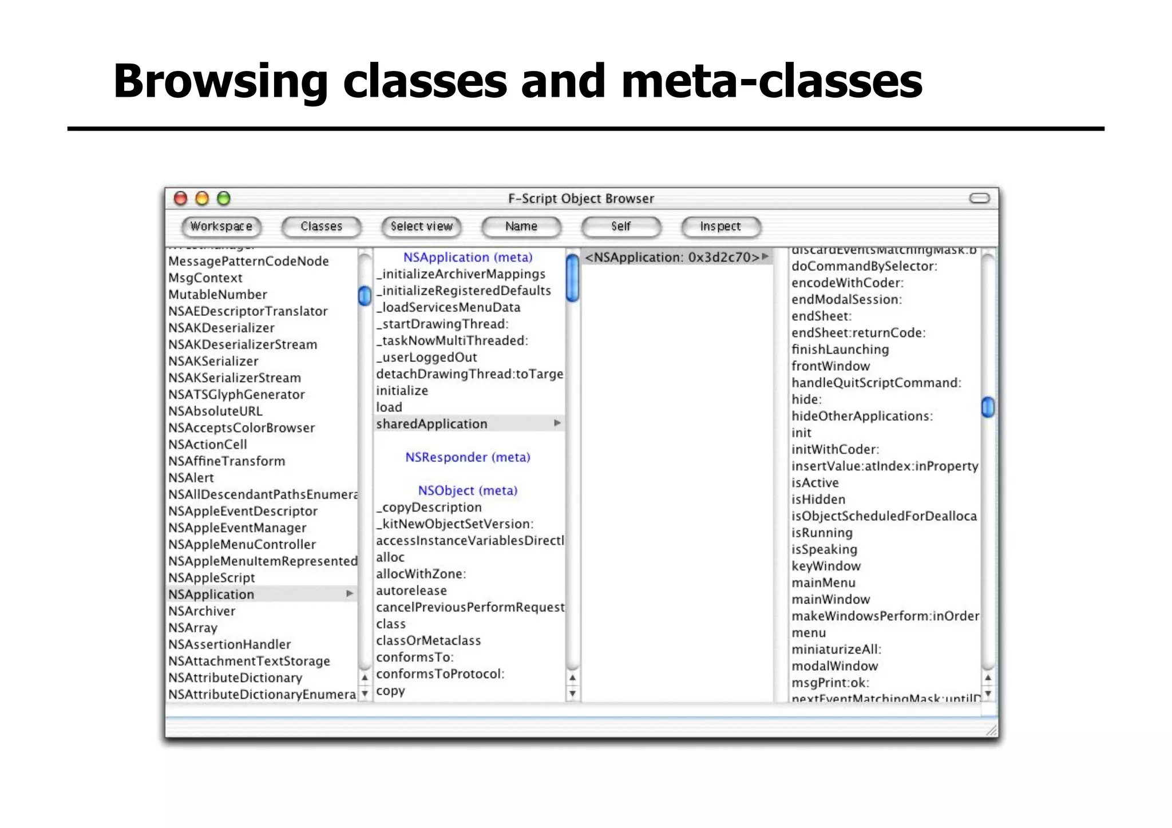Select _userLoggedOut method
Screen dimensions: 1172x828
point(426,357)
